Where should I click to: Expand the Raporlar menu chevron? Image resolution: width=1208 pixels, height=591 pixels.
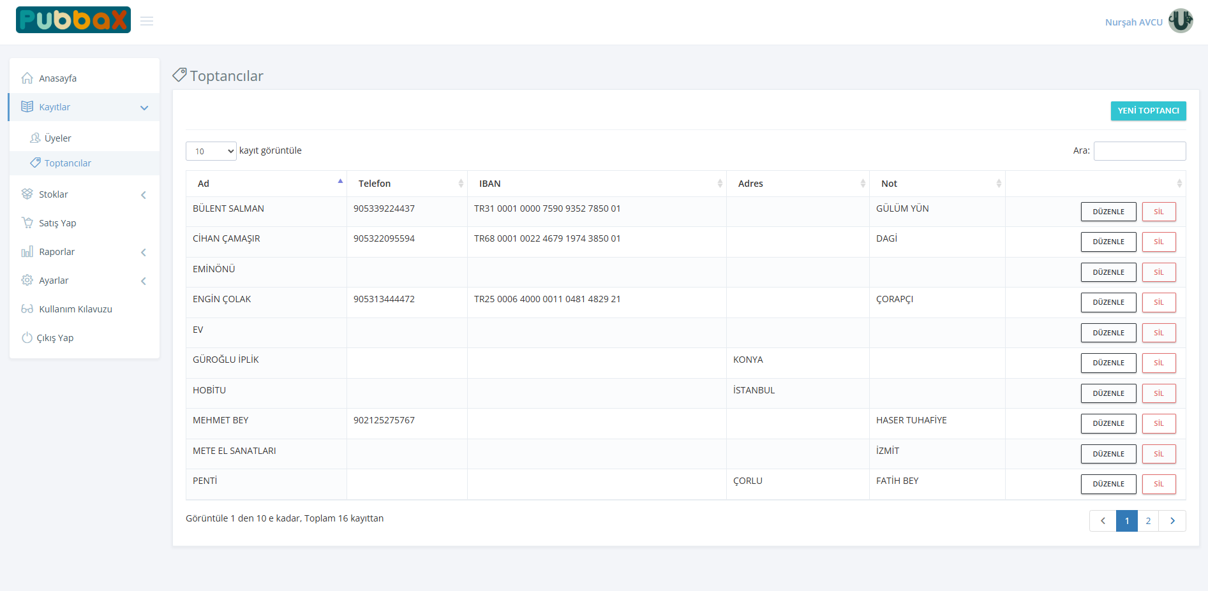(x=143, y=252)
